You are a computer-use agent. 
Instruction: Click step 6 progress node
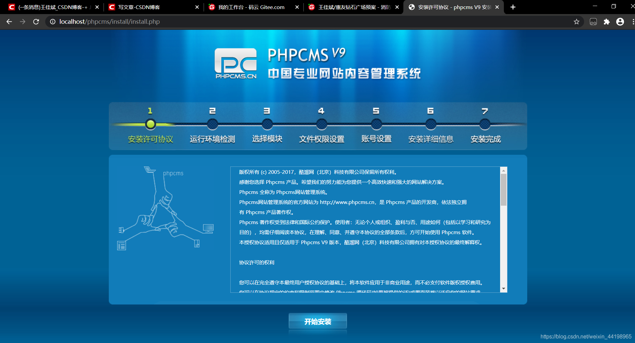[430, 124]
